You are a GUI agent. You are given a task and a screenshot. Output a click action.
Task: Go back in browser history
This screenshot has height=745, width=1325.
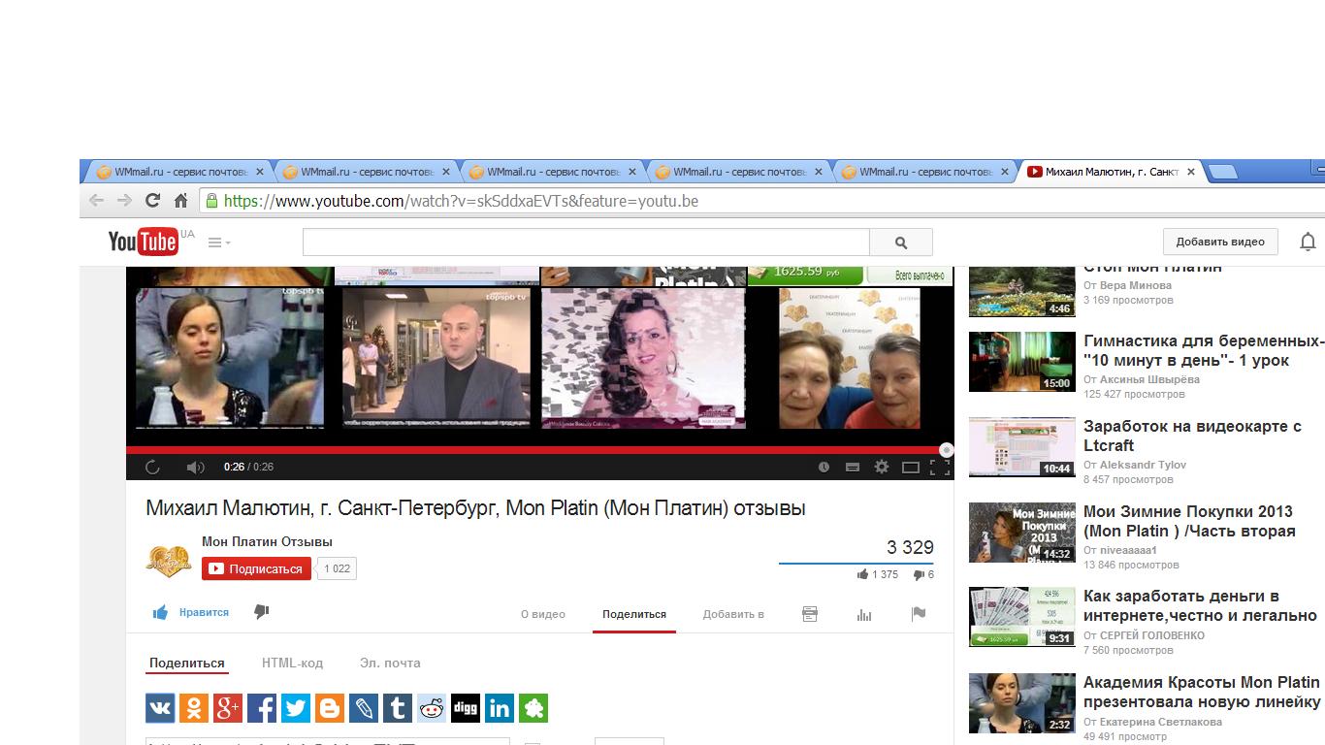pos(96,201)
